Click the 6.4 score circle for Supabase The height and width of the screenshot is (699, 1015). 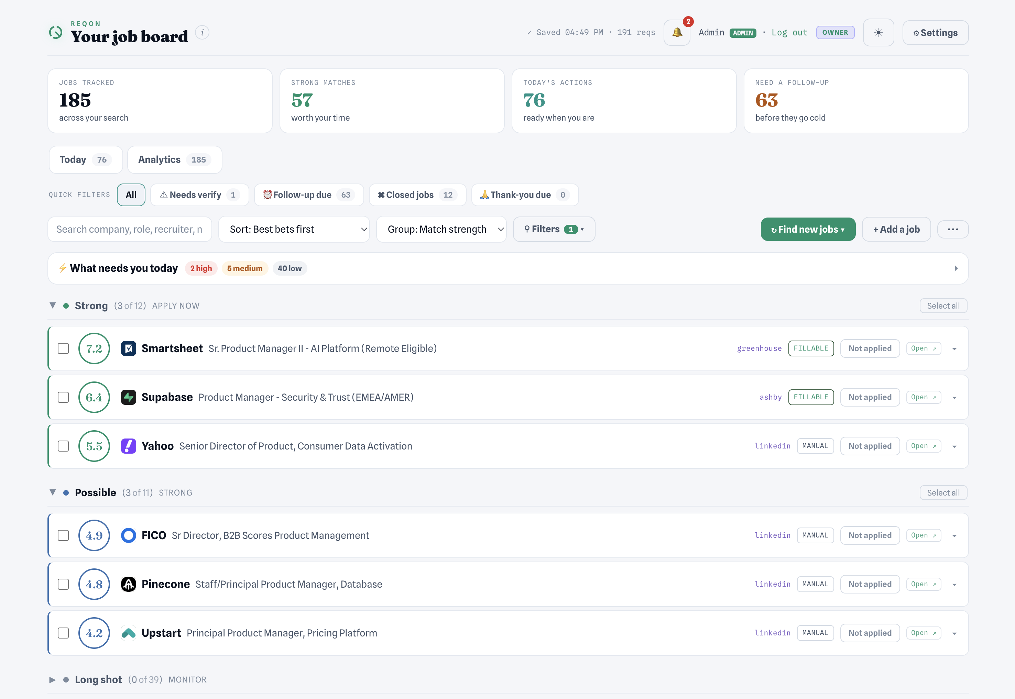click(x=94, y=397)
